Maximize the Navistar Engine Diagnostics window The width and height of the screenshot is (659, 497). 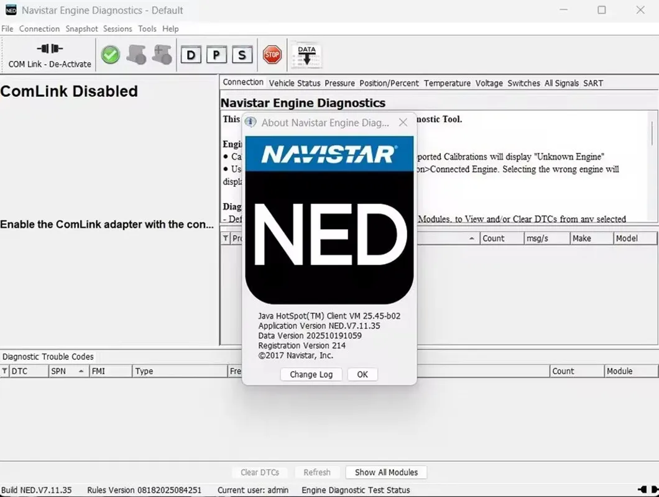pos(602,10)
